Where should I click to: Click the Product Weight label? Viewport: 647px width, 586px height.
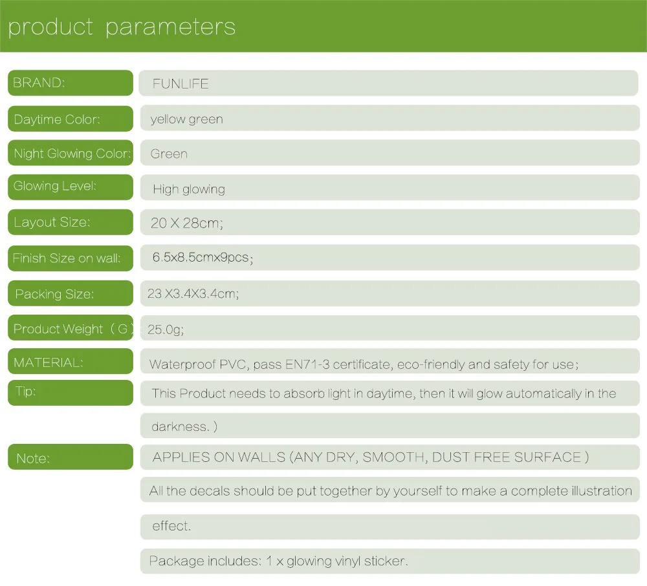71,328
